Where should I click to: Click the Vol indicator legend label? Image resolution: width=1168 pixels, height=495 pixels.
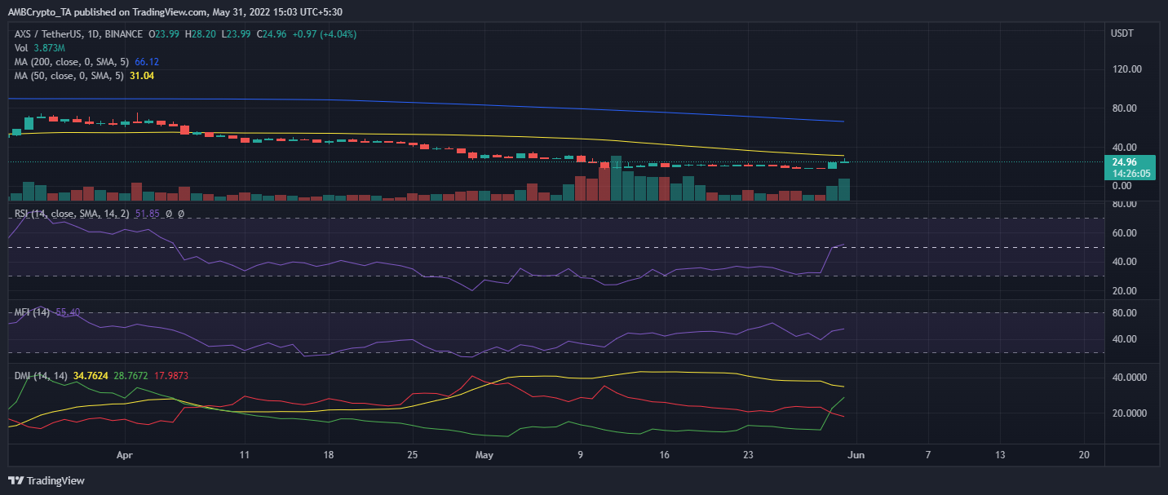click(x=22, y=48)
